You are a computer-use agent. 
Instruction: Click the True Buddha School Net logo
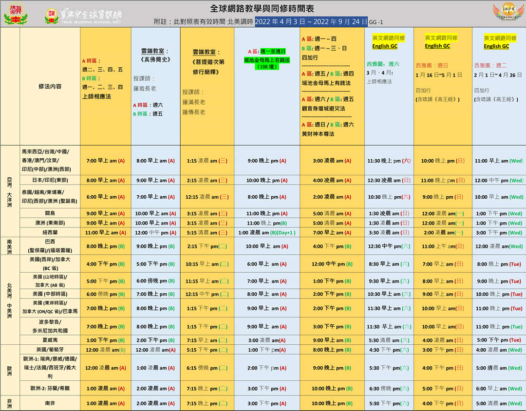click(x=83, y=17)
